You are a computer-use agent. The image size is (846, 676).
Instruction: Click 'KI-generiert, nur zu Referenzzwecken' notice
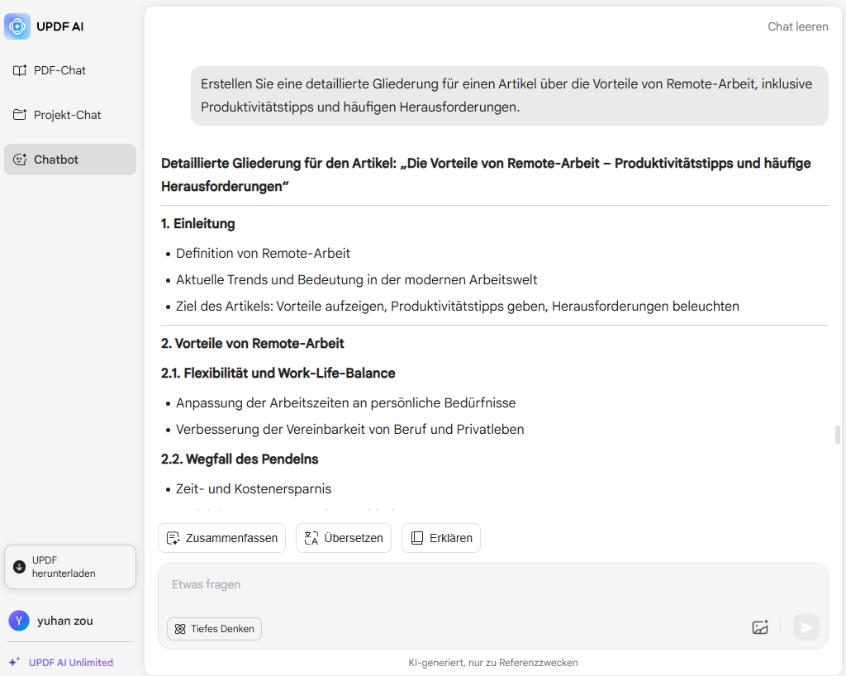tap(493, 663)
